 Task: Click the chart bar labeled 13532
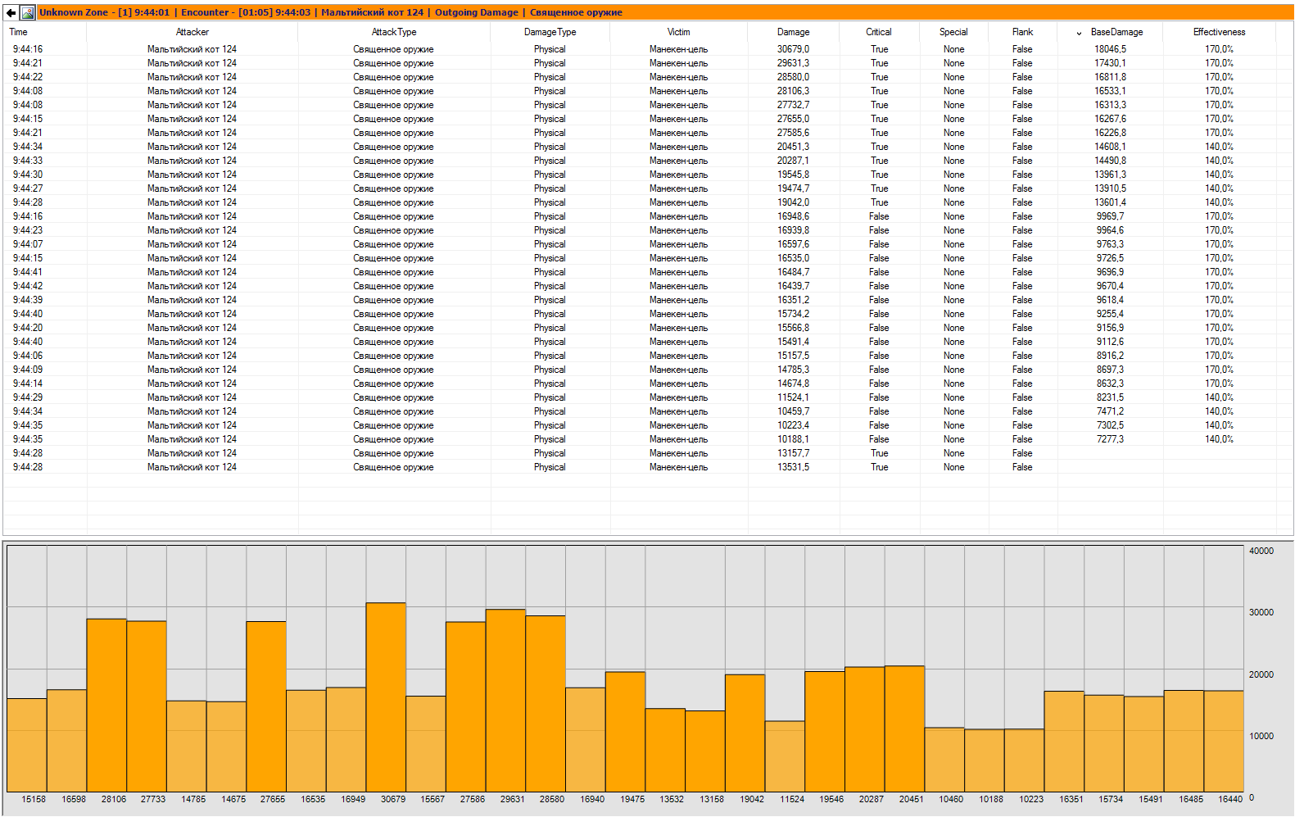665,751
